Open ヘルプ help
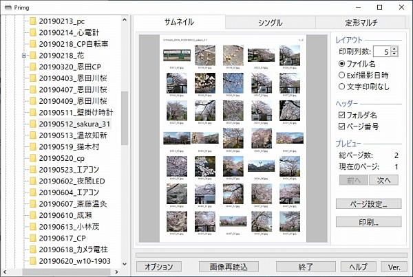 coord(359,267)
